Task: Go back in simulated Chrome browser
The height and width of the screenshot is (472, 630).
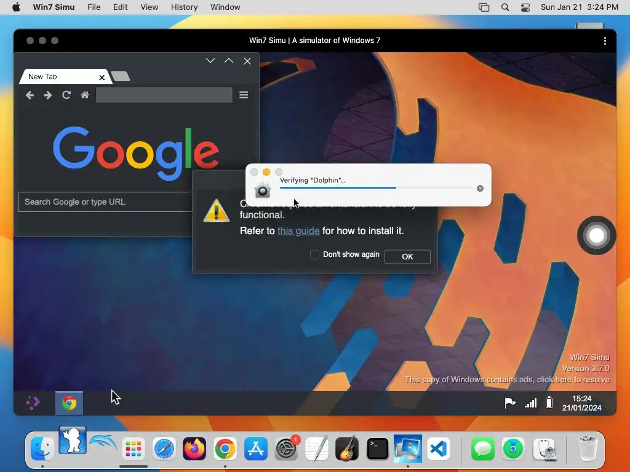Action: click(30, 95)
